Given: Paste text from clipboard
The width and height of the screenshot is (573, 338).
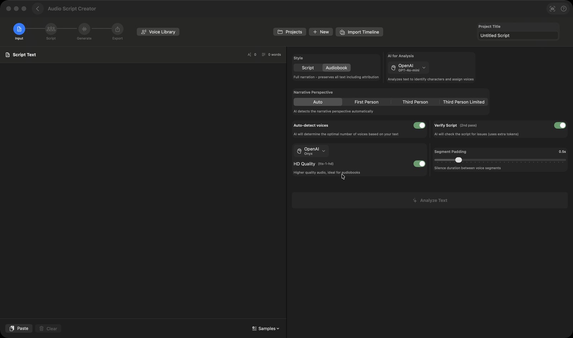Looking at the screenshot, I should click(19, 328).
